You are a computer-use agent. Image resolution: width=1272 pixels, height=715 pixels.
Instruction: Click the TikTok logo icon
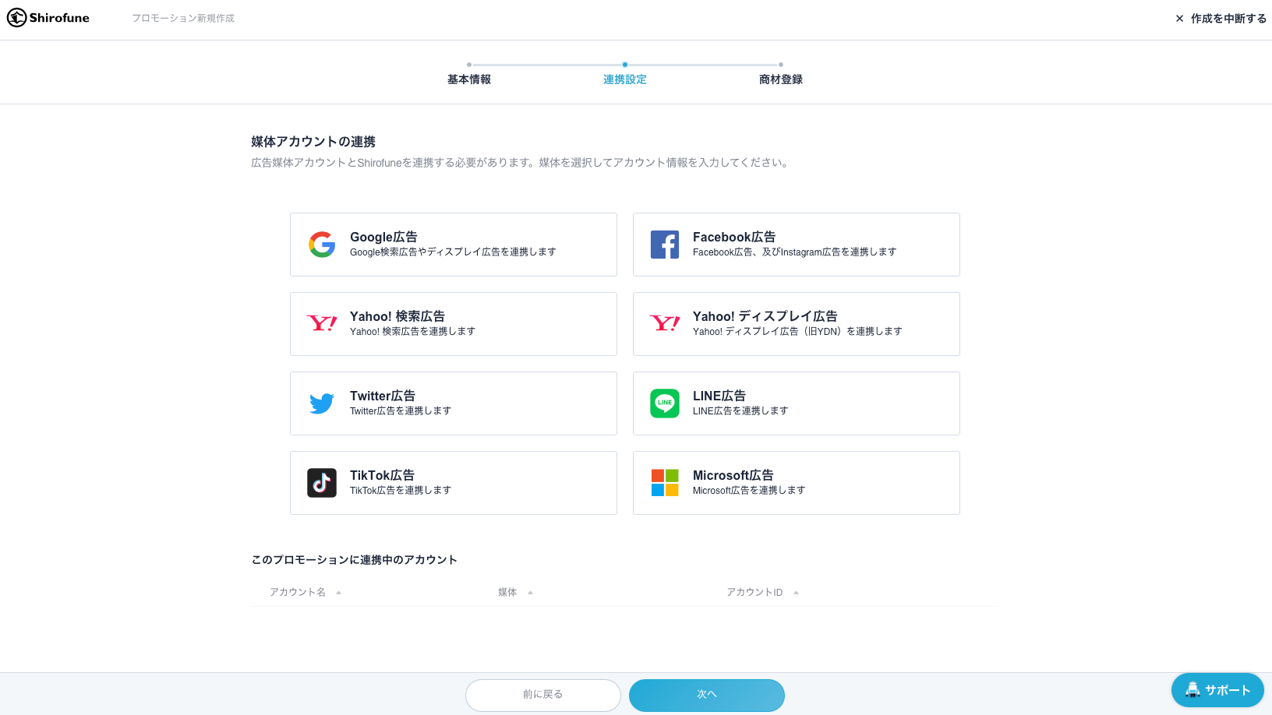[x=322, y=483]
